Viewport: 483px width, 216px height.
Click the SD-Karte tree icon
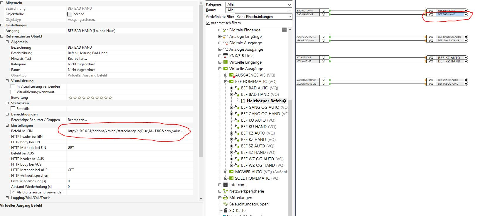pos(225,210)
